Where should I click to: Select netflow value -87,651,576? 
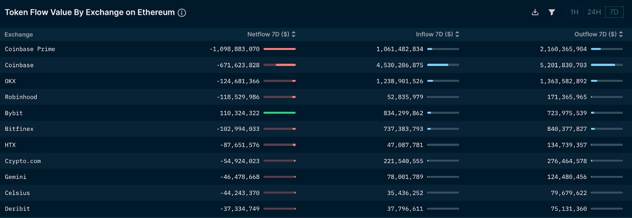(240, 145)
